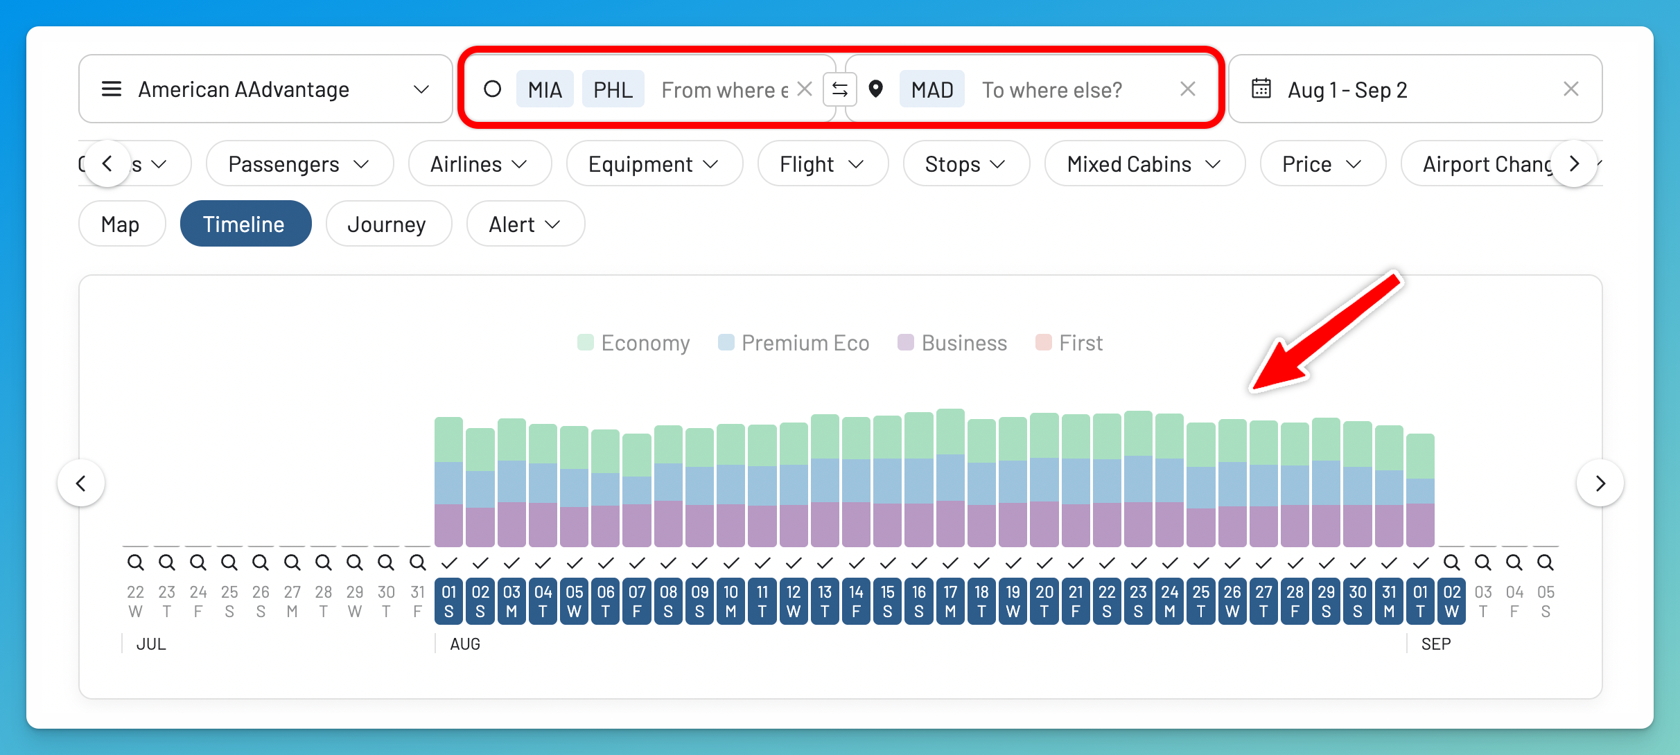Image resolution: width=1680 pixels, height=755 pixels.
Task: Switch to Timeline view
Action: [x=245, y=224]
